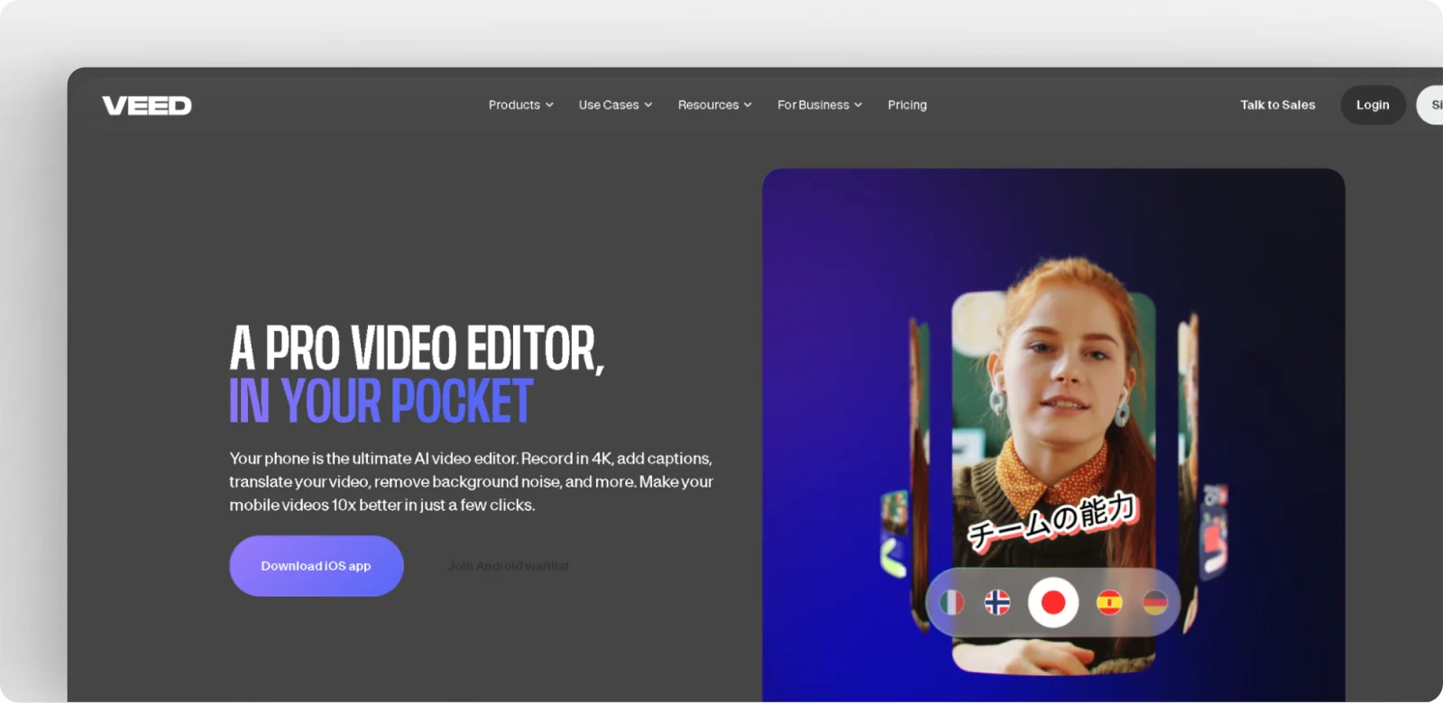The width and height of the screenshot is (1443, 703).
Task: Select the Norwegian flag icon
Action: 997,602
